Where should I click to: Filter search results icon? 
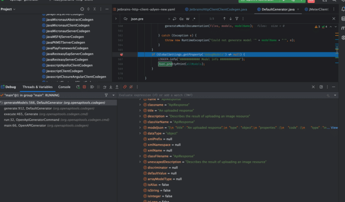click(237, 19)
